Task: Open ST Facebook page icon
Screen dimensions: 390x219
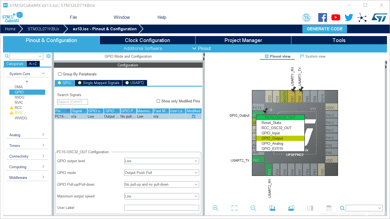Action: point(322,17)
